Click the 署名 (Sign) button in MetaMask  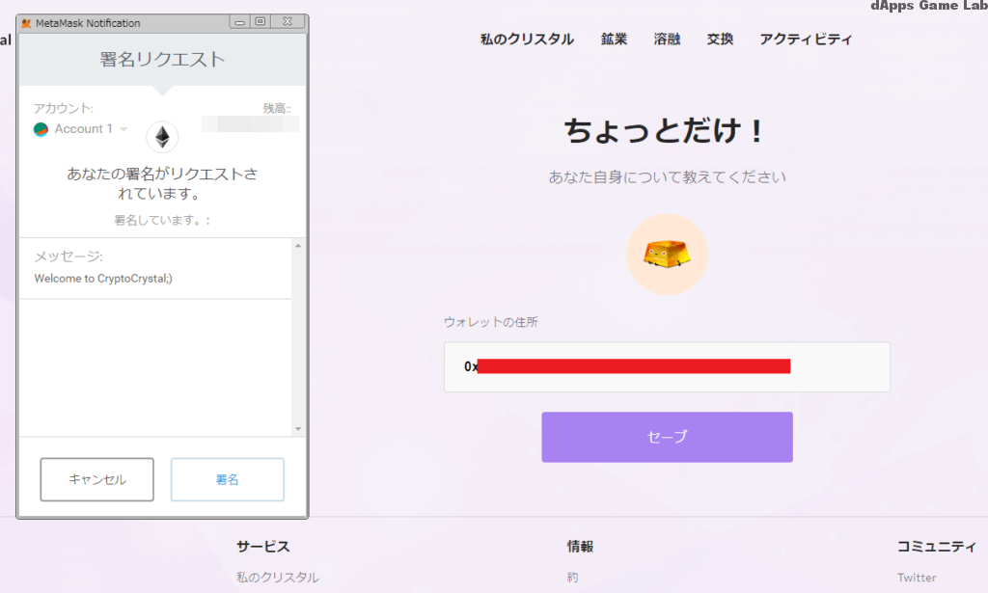[227, 479]
